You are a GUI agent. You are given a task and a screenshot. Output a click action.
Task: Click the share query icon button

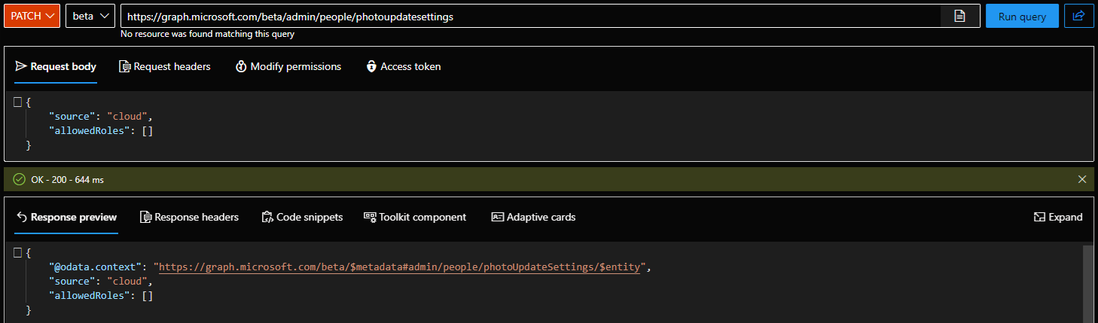coord(1078,16)
